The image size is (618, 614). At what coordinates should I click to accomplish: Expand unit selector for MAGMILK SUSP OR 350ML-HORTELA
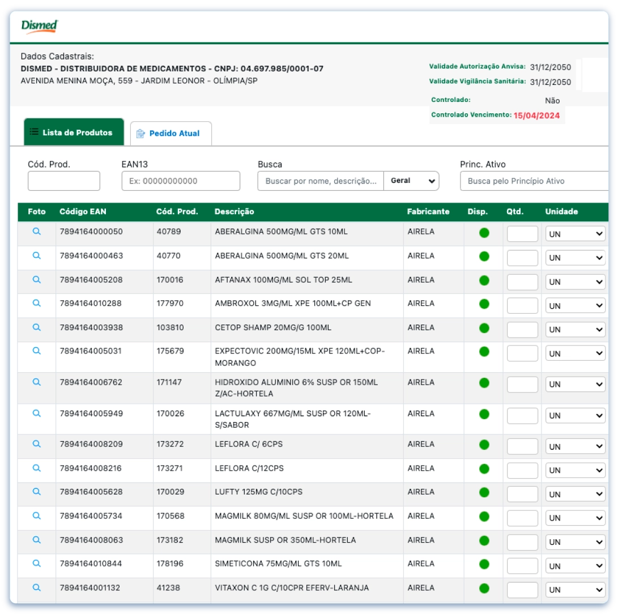[x=575, y=542]
